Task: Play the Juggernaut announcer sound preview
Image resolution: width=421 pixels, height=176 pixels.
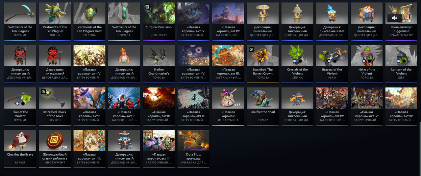Action: coord(394,18)
